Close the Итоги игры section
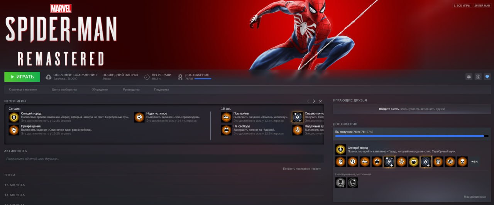The height and width of the screenshot is (205, 494). [x=320, y=101]
